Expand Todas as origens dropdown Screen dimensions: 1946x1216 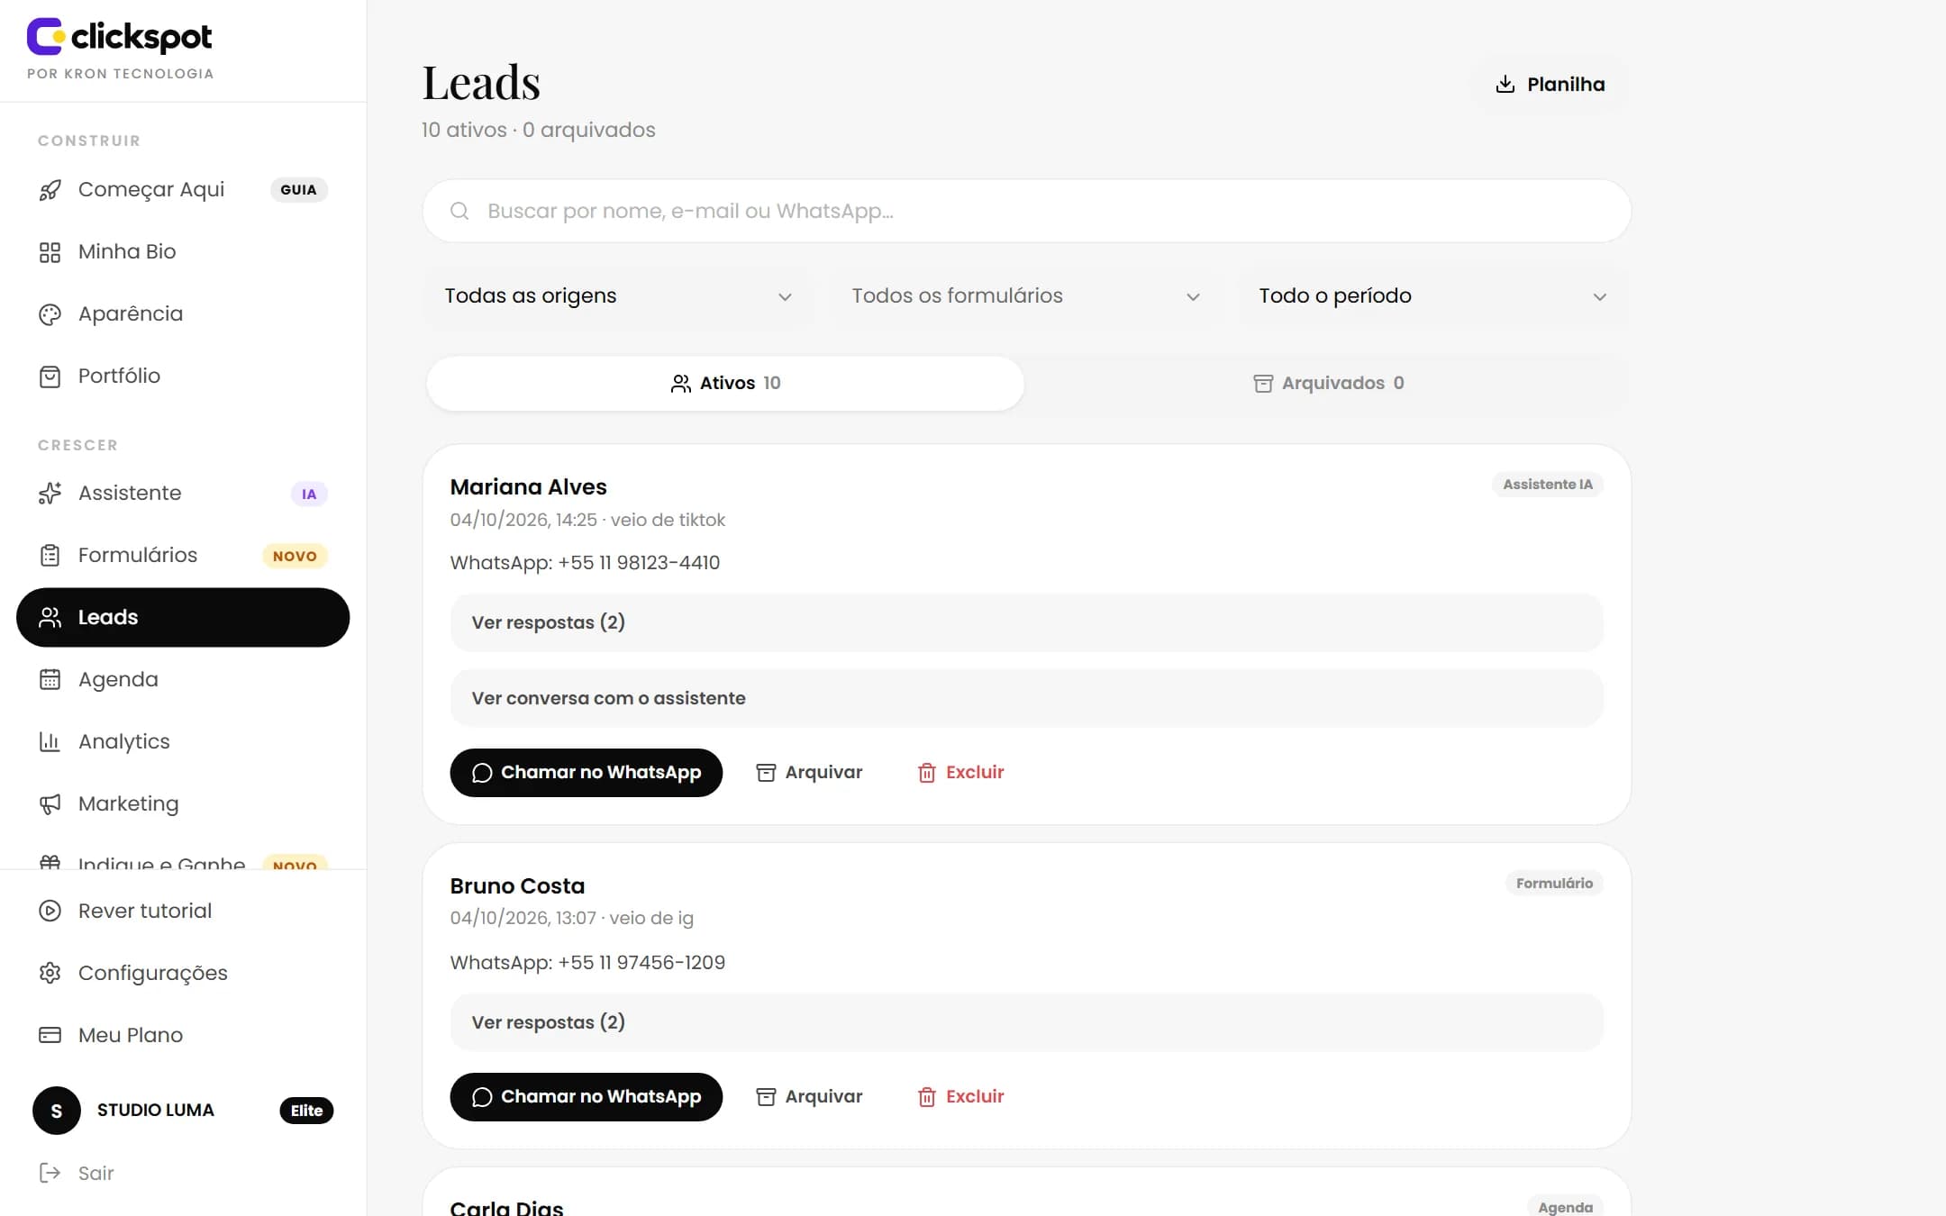618,296
